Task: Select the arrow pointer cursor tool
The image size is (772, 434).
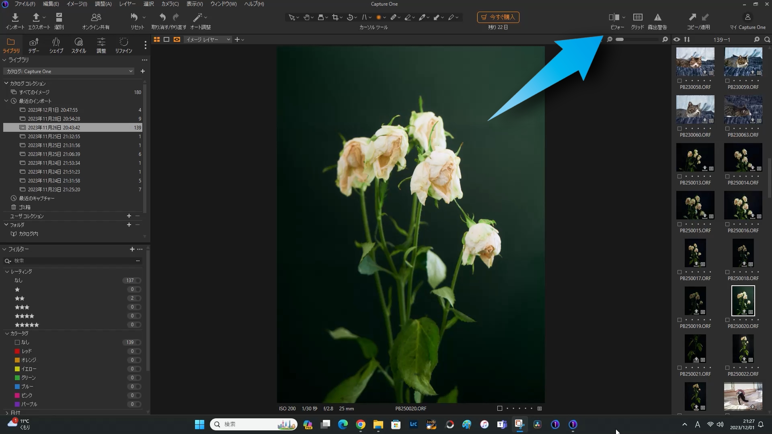Action: 292,17
